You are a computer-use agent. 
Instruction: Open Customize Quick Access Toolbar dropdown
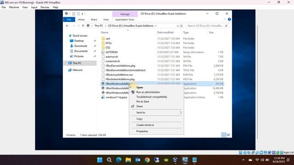pyautogui.click(x=82, y=14)
